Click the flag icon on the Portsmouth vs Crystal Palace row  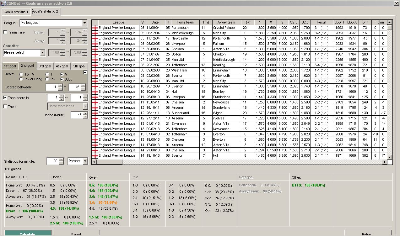click(95, 28)
